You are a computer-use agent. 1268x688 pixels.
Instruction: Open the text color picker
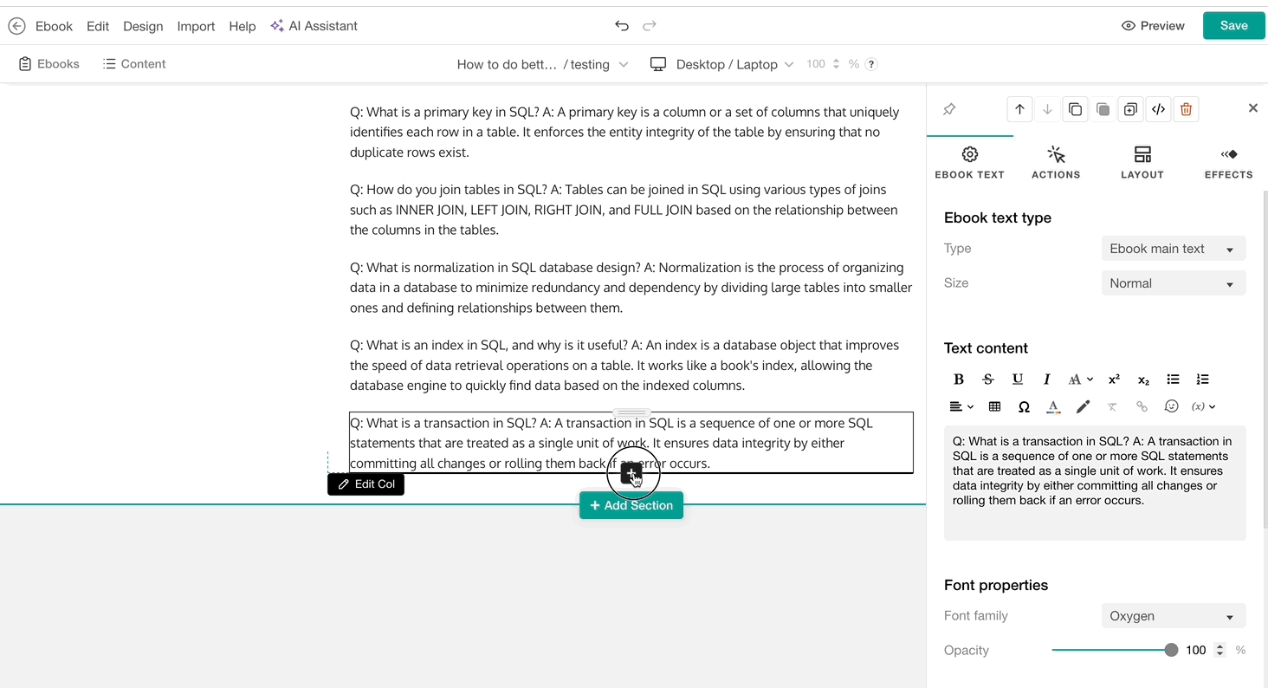tap(1053, 406)
